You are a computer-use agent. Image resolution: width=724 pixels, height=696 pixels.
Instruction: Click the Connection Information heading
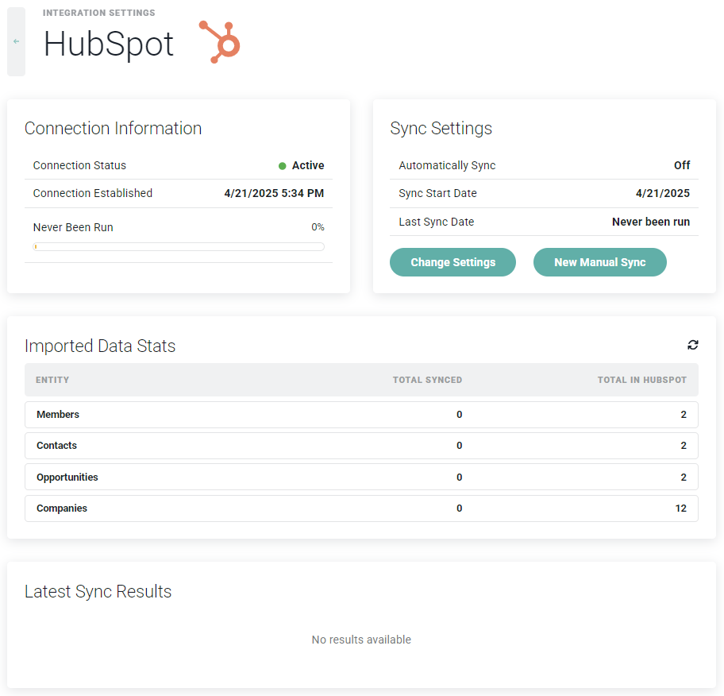pos(113,129)
